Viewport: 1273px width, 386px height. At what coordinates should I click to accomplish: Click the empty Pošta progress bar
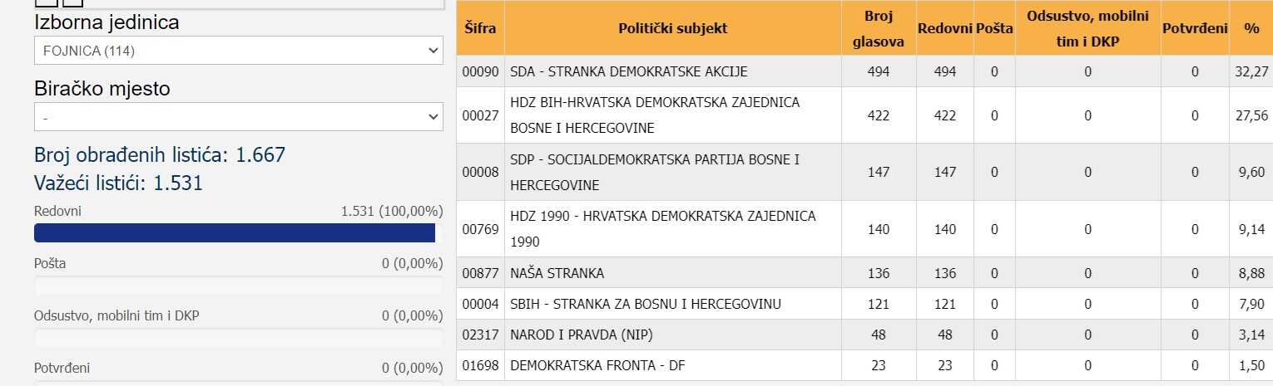click(238, 286)
